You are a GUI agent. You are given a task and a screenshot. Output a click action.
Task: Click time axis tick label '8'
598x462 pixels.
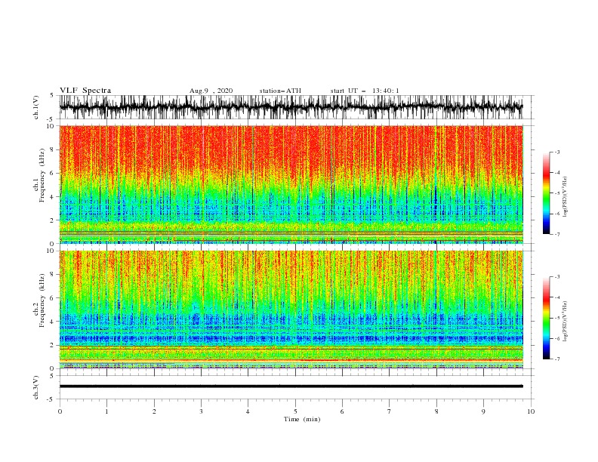[436, 411]
